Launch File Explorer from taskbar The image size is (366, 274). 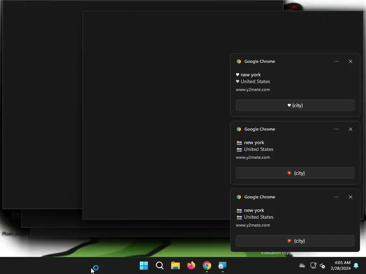(x=175, y=265)
